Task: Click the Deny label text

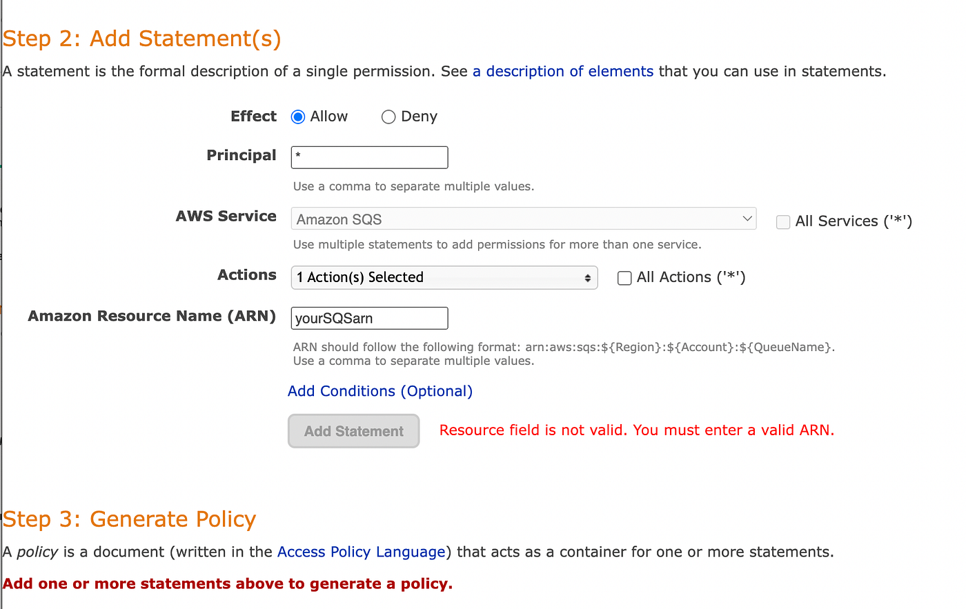Action: [420, 117]
